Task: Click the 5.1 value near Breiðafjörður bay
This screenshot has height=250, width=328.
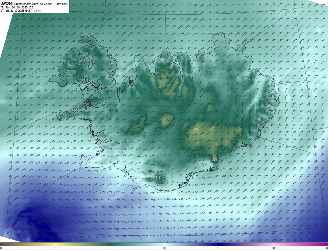Action: [x=100, y=97]
